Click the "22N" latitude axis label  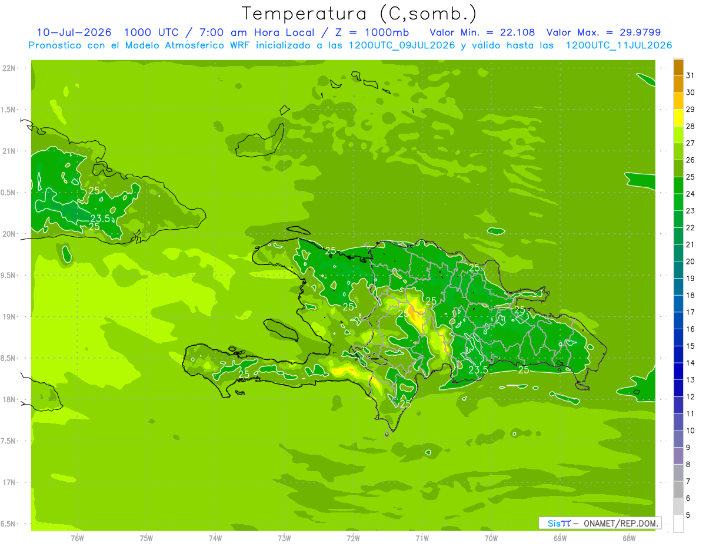point(10,68)
